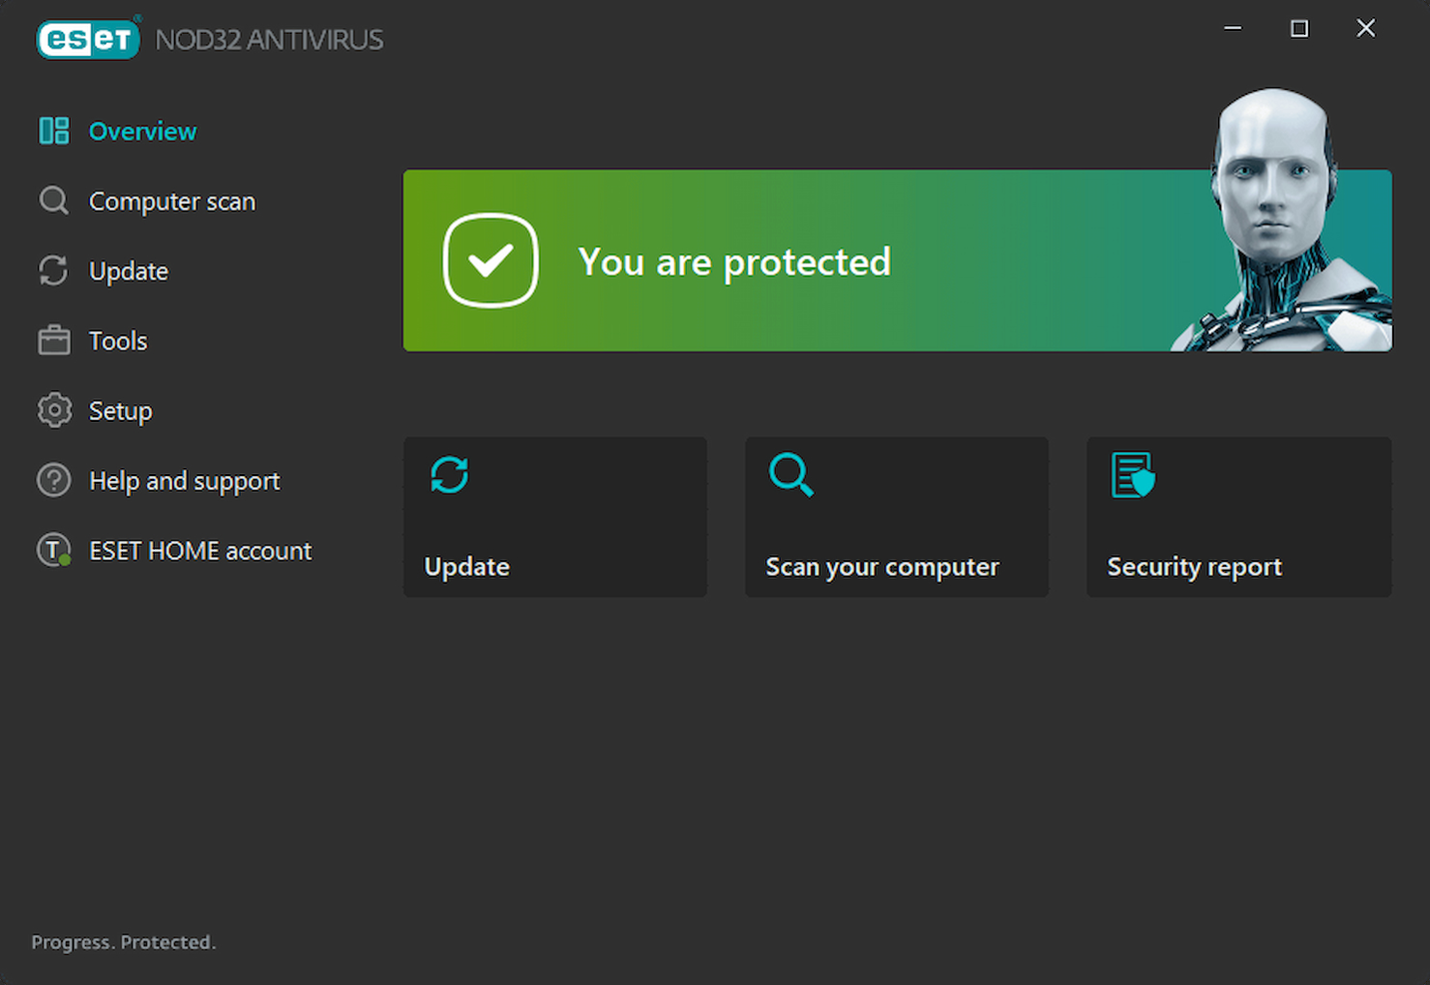Click the Computer scan magnifier icon
Image resolution: width=1430 pixels, height=985 pixels.
coord(53,201)
